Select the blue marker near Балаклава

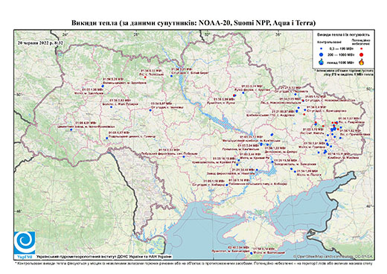pyautogui.click(x=252, y=253)
